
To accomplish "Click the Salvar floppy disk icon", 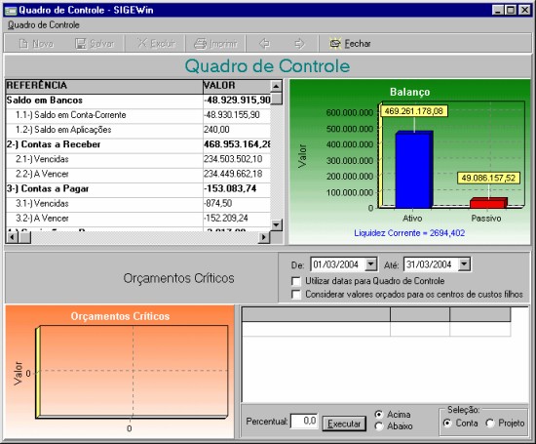I will [x=81, y=44].
